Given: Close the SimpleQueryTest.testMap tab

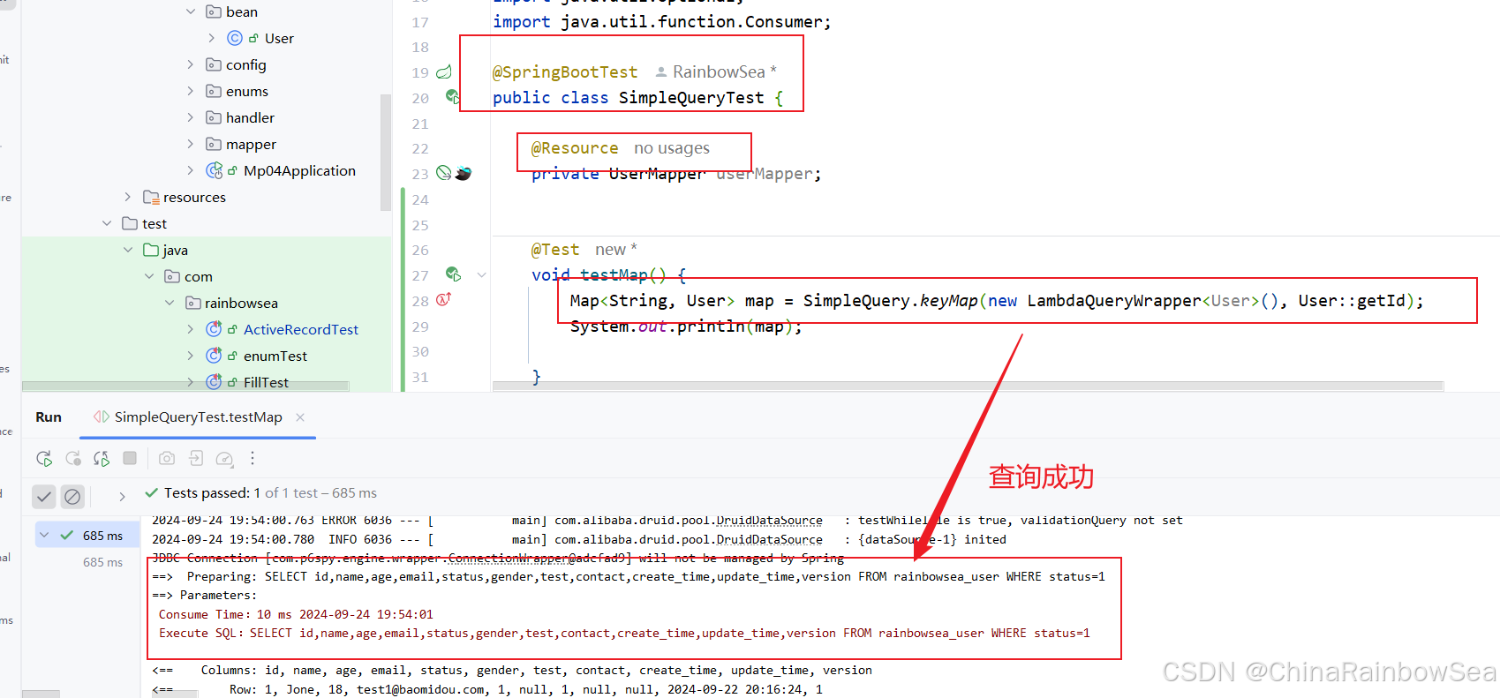Looking at the screenshot, I should 300,417.
